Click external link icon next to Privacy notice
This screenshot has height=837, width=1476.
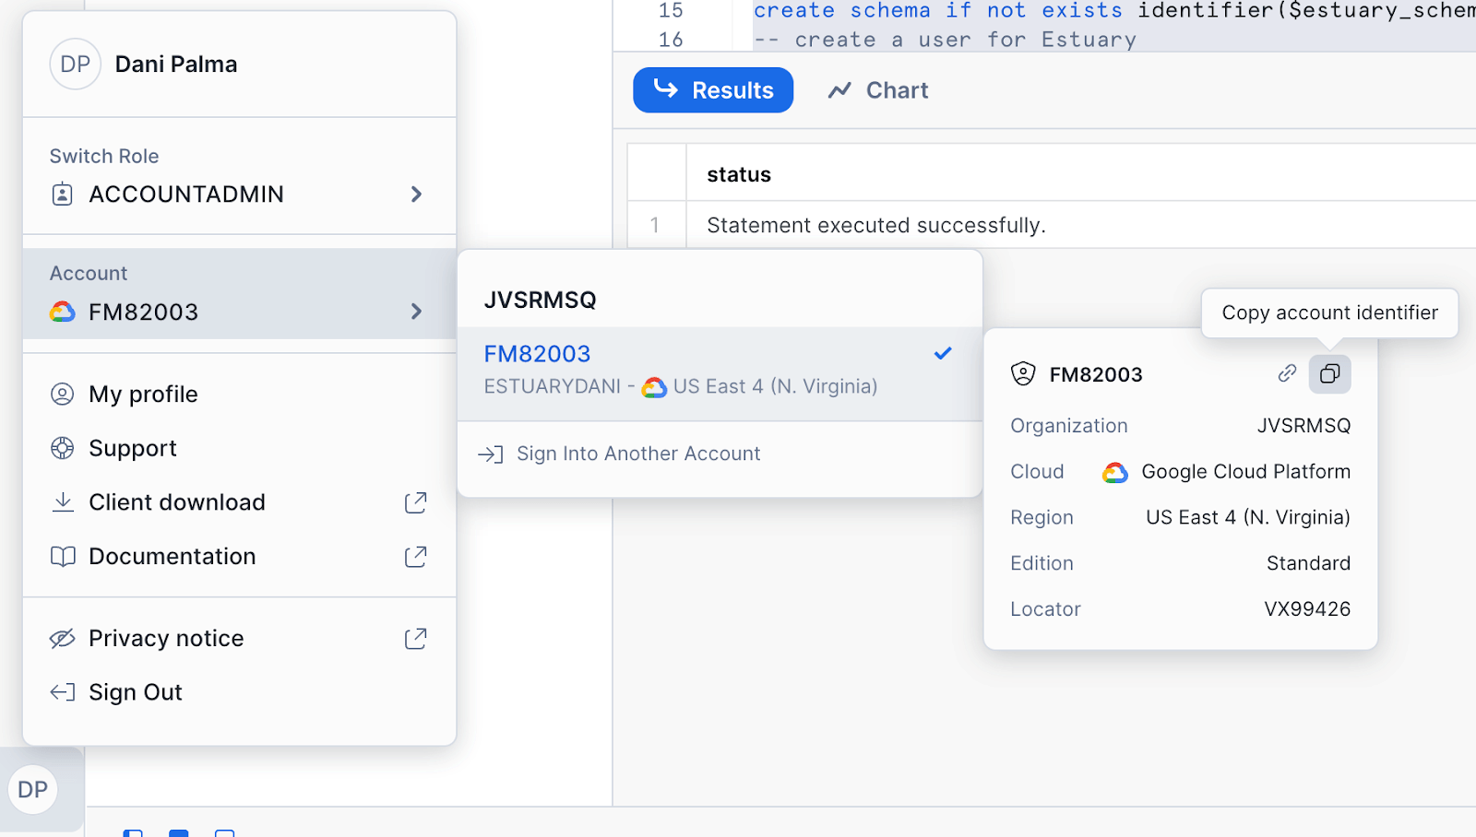[x=415, y=638]
